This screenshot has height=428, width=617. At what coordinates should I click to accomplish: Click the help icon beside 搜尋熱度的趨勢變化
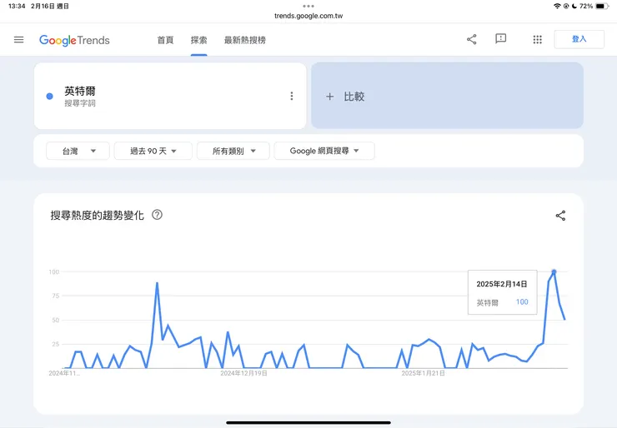(x=157, y=215)
